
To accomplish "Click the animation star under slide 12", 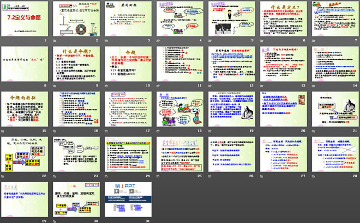I will pyautogui.click(x=210, y=86).
